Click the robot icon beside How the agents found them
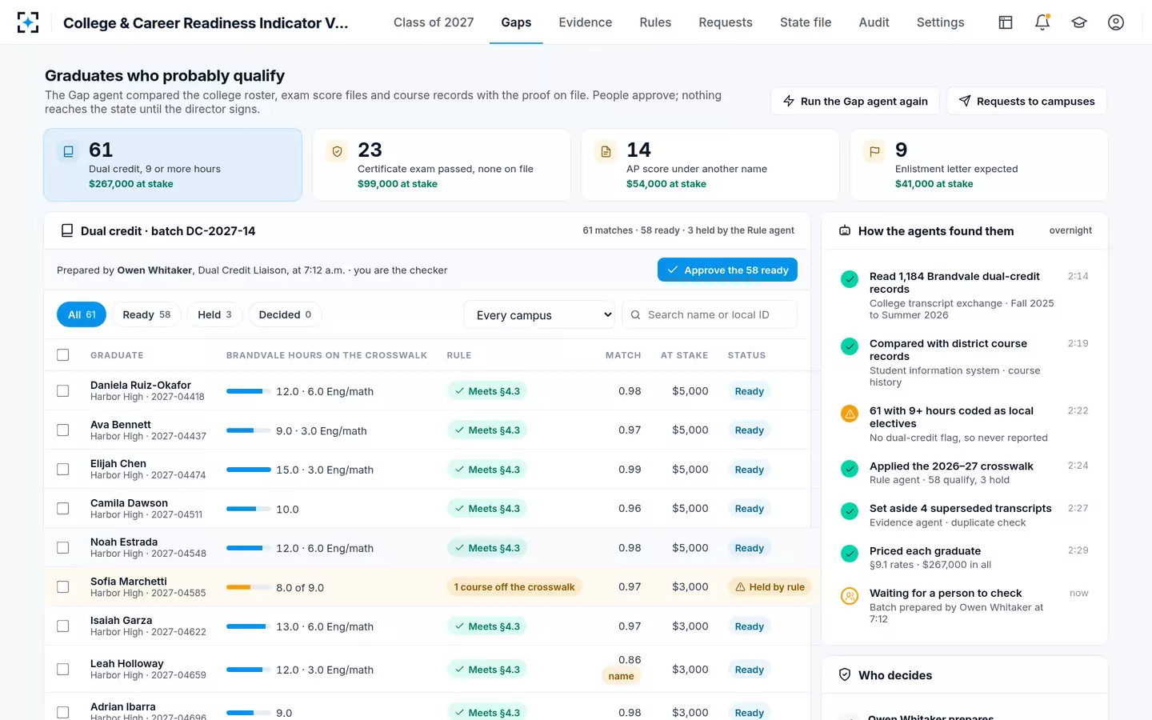 pos(845,231)
